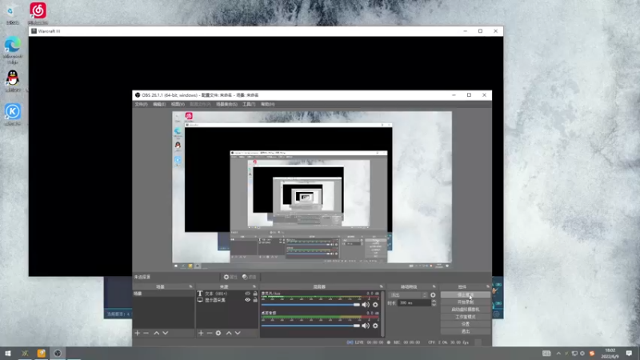The height and width of the screenshot is (360, 640).
Task: Pop out the Audio Mixer dock panel
Action: [x=382, y=286]
